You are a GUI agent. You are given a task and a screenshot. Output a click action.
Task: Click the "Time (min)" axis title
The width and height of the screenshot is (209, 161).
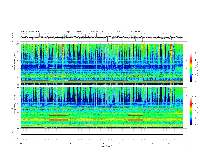106,146
